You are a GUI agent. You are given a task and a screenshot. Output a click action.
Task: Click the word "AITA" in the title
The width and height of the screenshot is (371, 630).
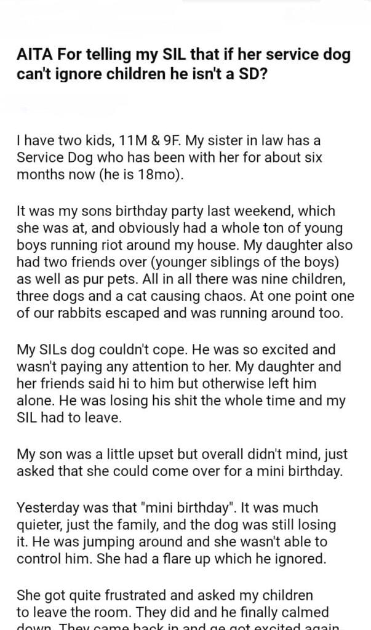36,55
